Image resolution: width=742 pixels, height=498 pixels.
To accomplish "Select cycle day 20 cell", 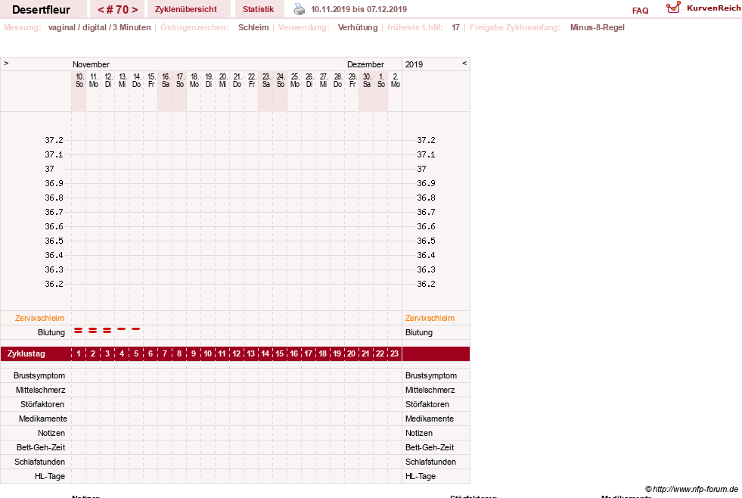I will (x=351, y=353).
